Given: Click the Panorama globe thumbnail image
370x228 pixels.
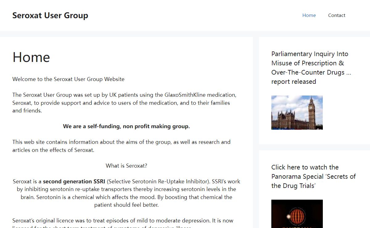Looking at the screenshot, I should tap(297, 214).
